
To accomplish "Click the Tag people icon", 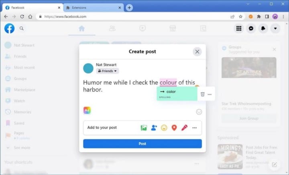I will [154, 128].
